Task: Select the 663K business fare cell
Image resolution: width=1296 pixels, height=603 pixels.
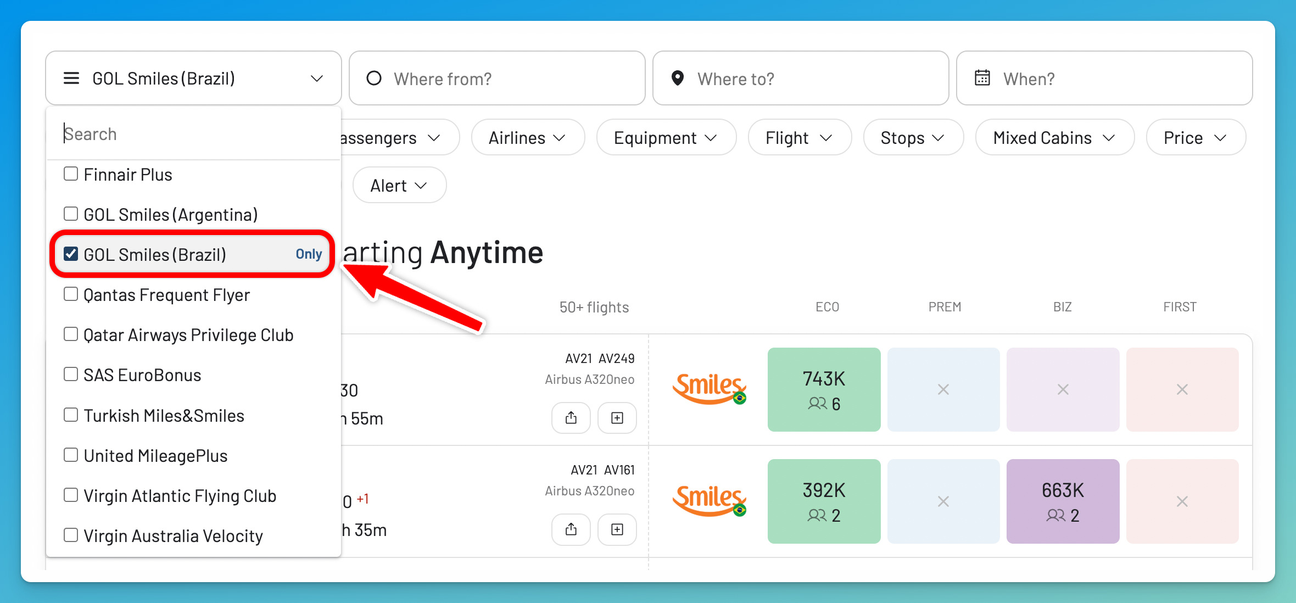Action: click(1063, 501)
